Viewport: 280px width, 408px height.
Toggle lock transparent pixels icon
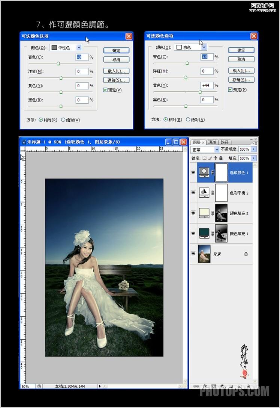(205, 158)
